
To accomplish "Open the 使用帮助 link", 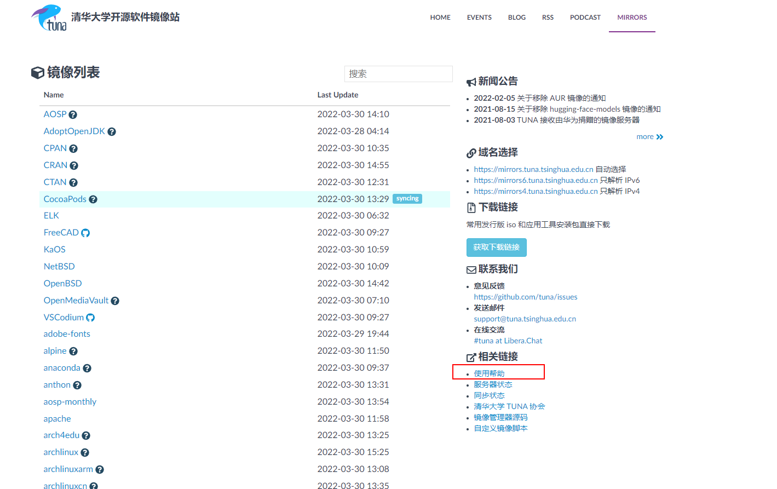I will (489, 373).
